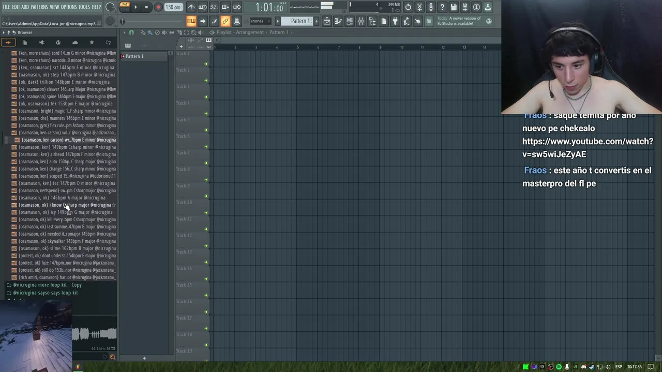Expand the Browser panel menu arrow

tap(3, 33)
